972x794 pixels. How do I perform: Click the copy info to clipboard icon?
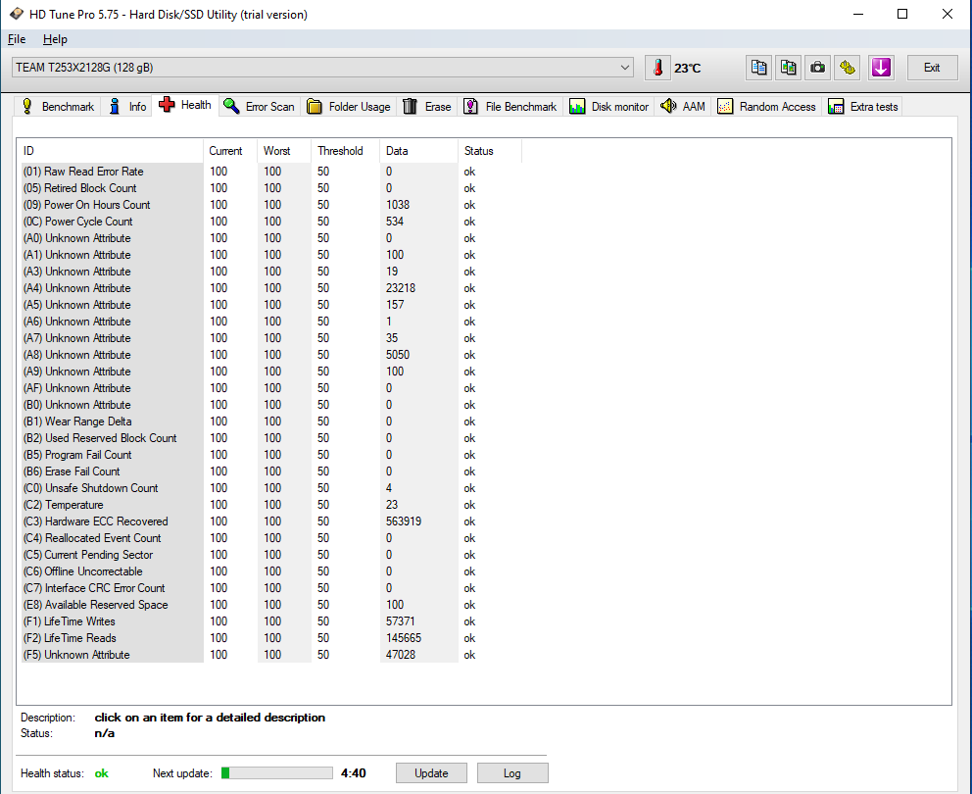758,68
